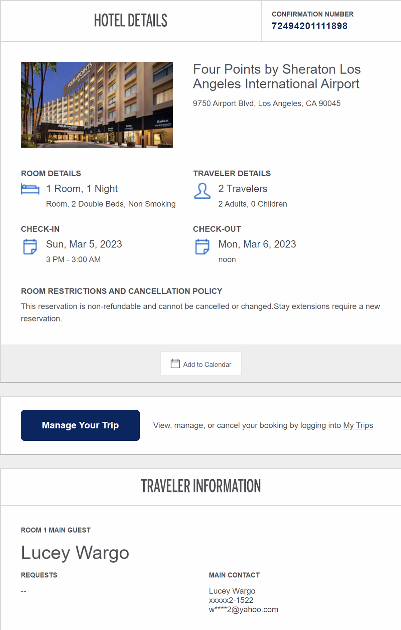Open the Four Points hotel photo
This screenshot has width=401, height=630.
97,104
